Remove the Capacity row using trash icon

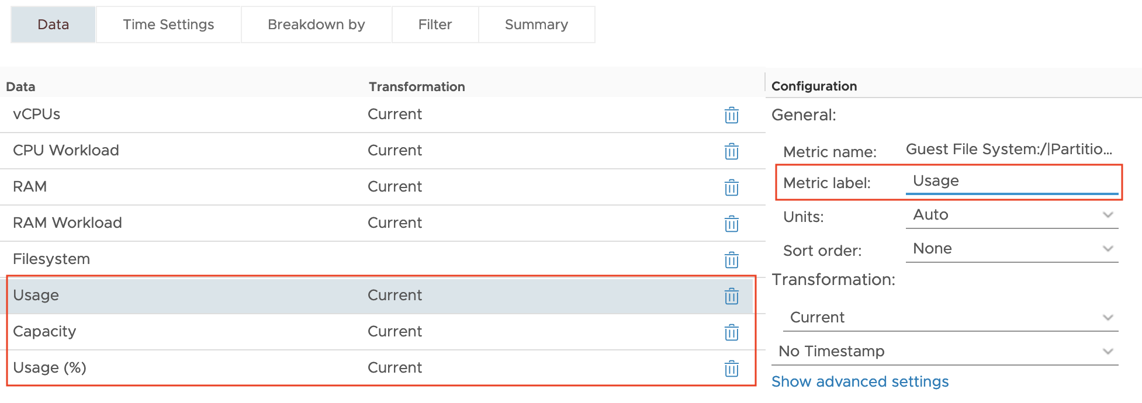pyautogui.click(x=731, y=332)
